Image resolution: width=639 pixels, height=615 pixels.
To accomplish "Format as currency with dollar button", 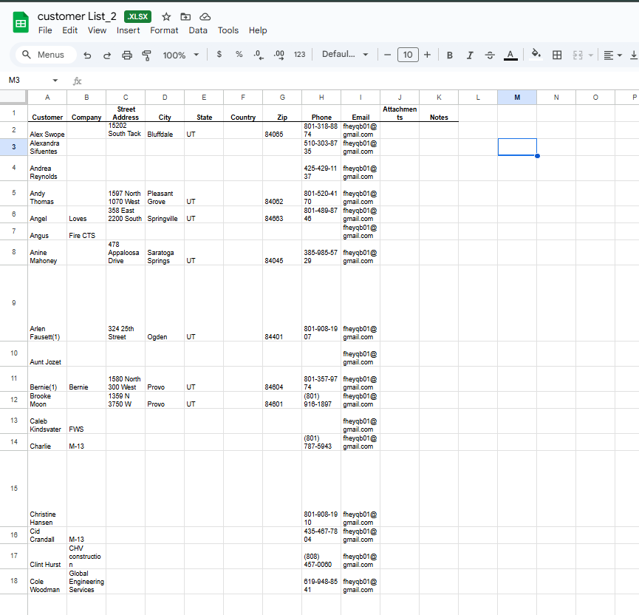I will [219, 55].
